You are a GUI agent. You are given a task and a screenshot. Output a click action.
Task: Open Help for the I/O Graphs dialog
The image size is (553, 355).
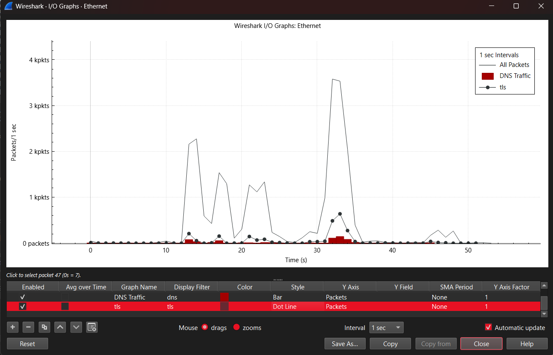(x=526, y=344)
